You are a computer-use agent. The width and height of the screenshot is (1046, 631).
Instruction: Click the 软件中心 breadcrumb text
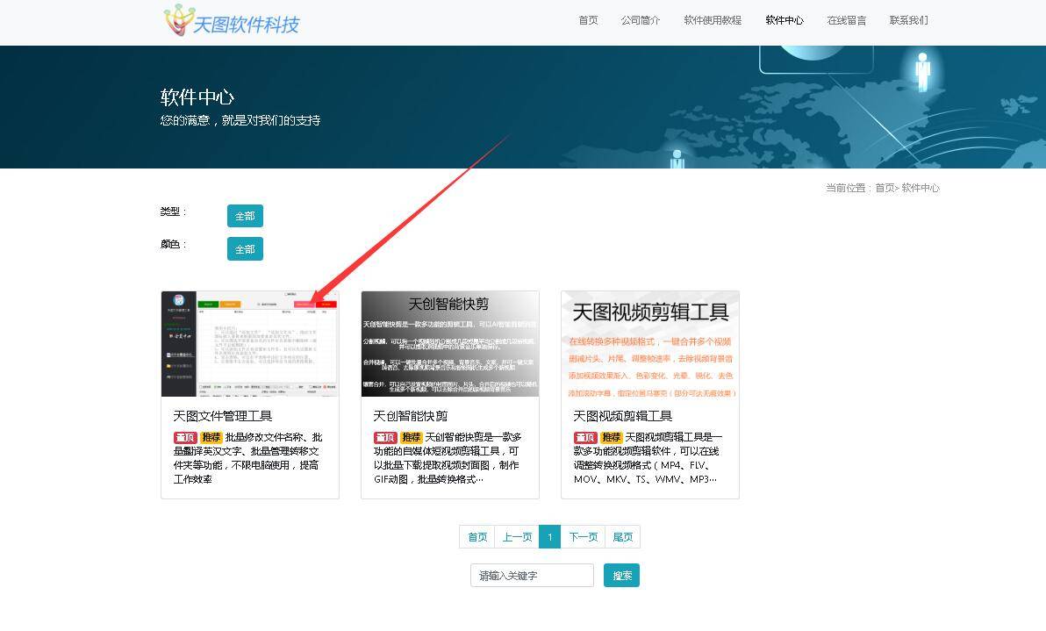921,188
